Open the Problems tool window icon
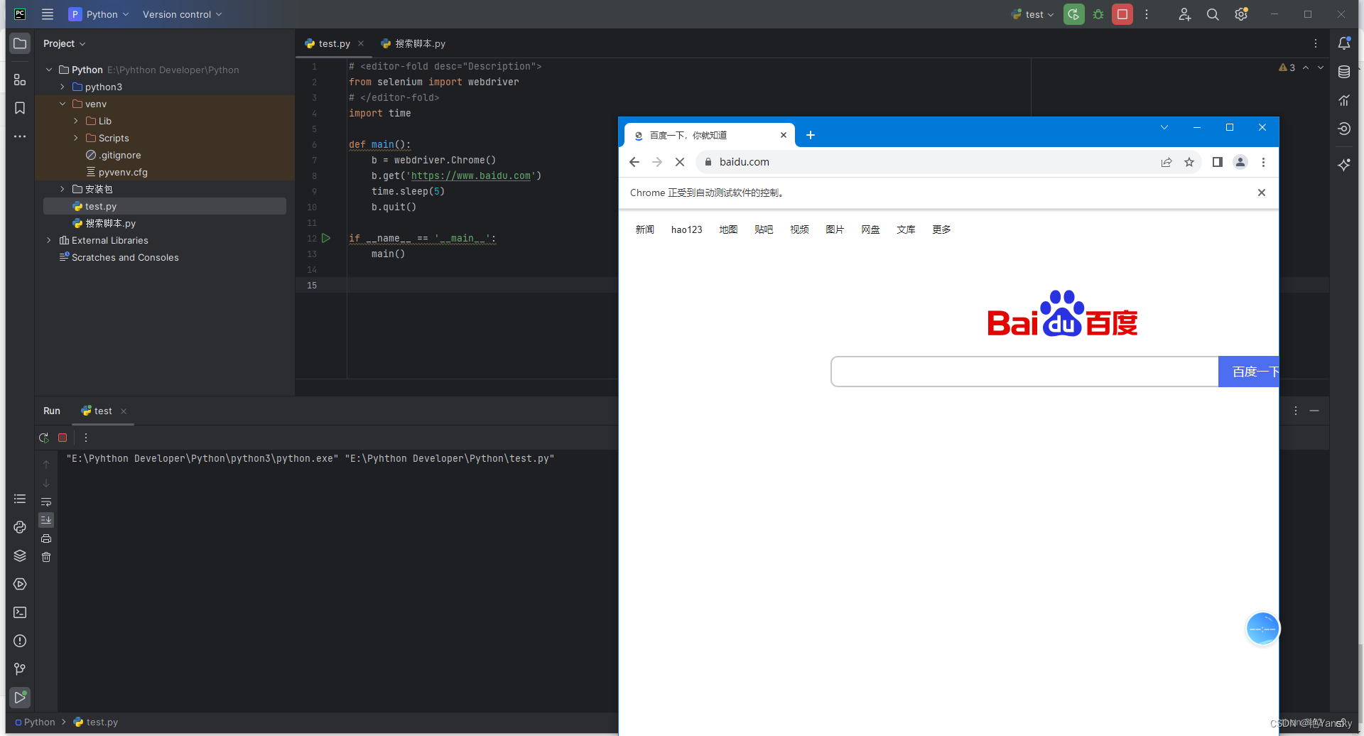This screenshot has width=1364, height=736. point(20,641)
